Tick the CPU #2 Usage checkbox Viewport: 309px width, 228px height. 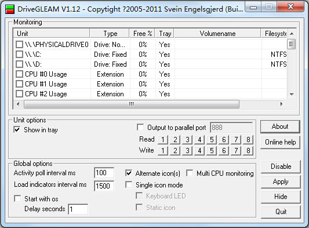19,94
